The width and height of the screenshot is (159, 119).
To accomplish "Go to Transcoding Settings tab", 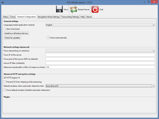I will point(70,17).
